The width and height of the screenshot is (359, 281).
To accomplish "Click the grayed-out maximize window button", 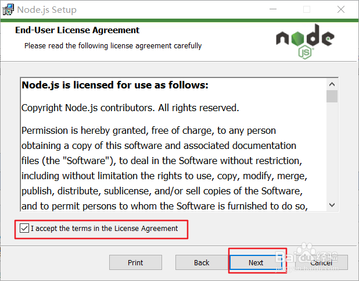I will click(x=307, y=9).
